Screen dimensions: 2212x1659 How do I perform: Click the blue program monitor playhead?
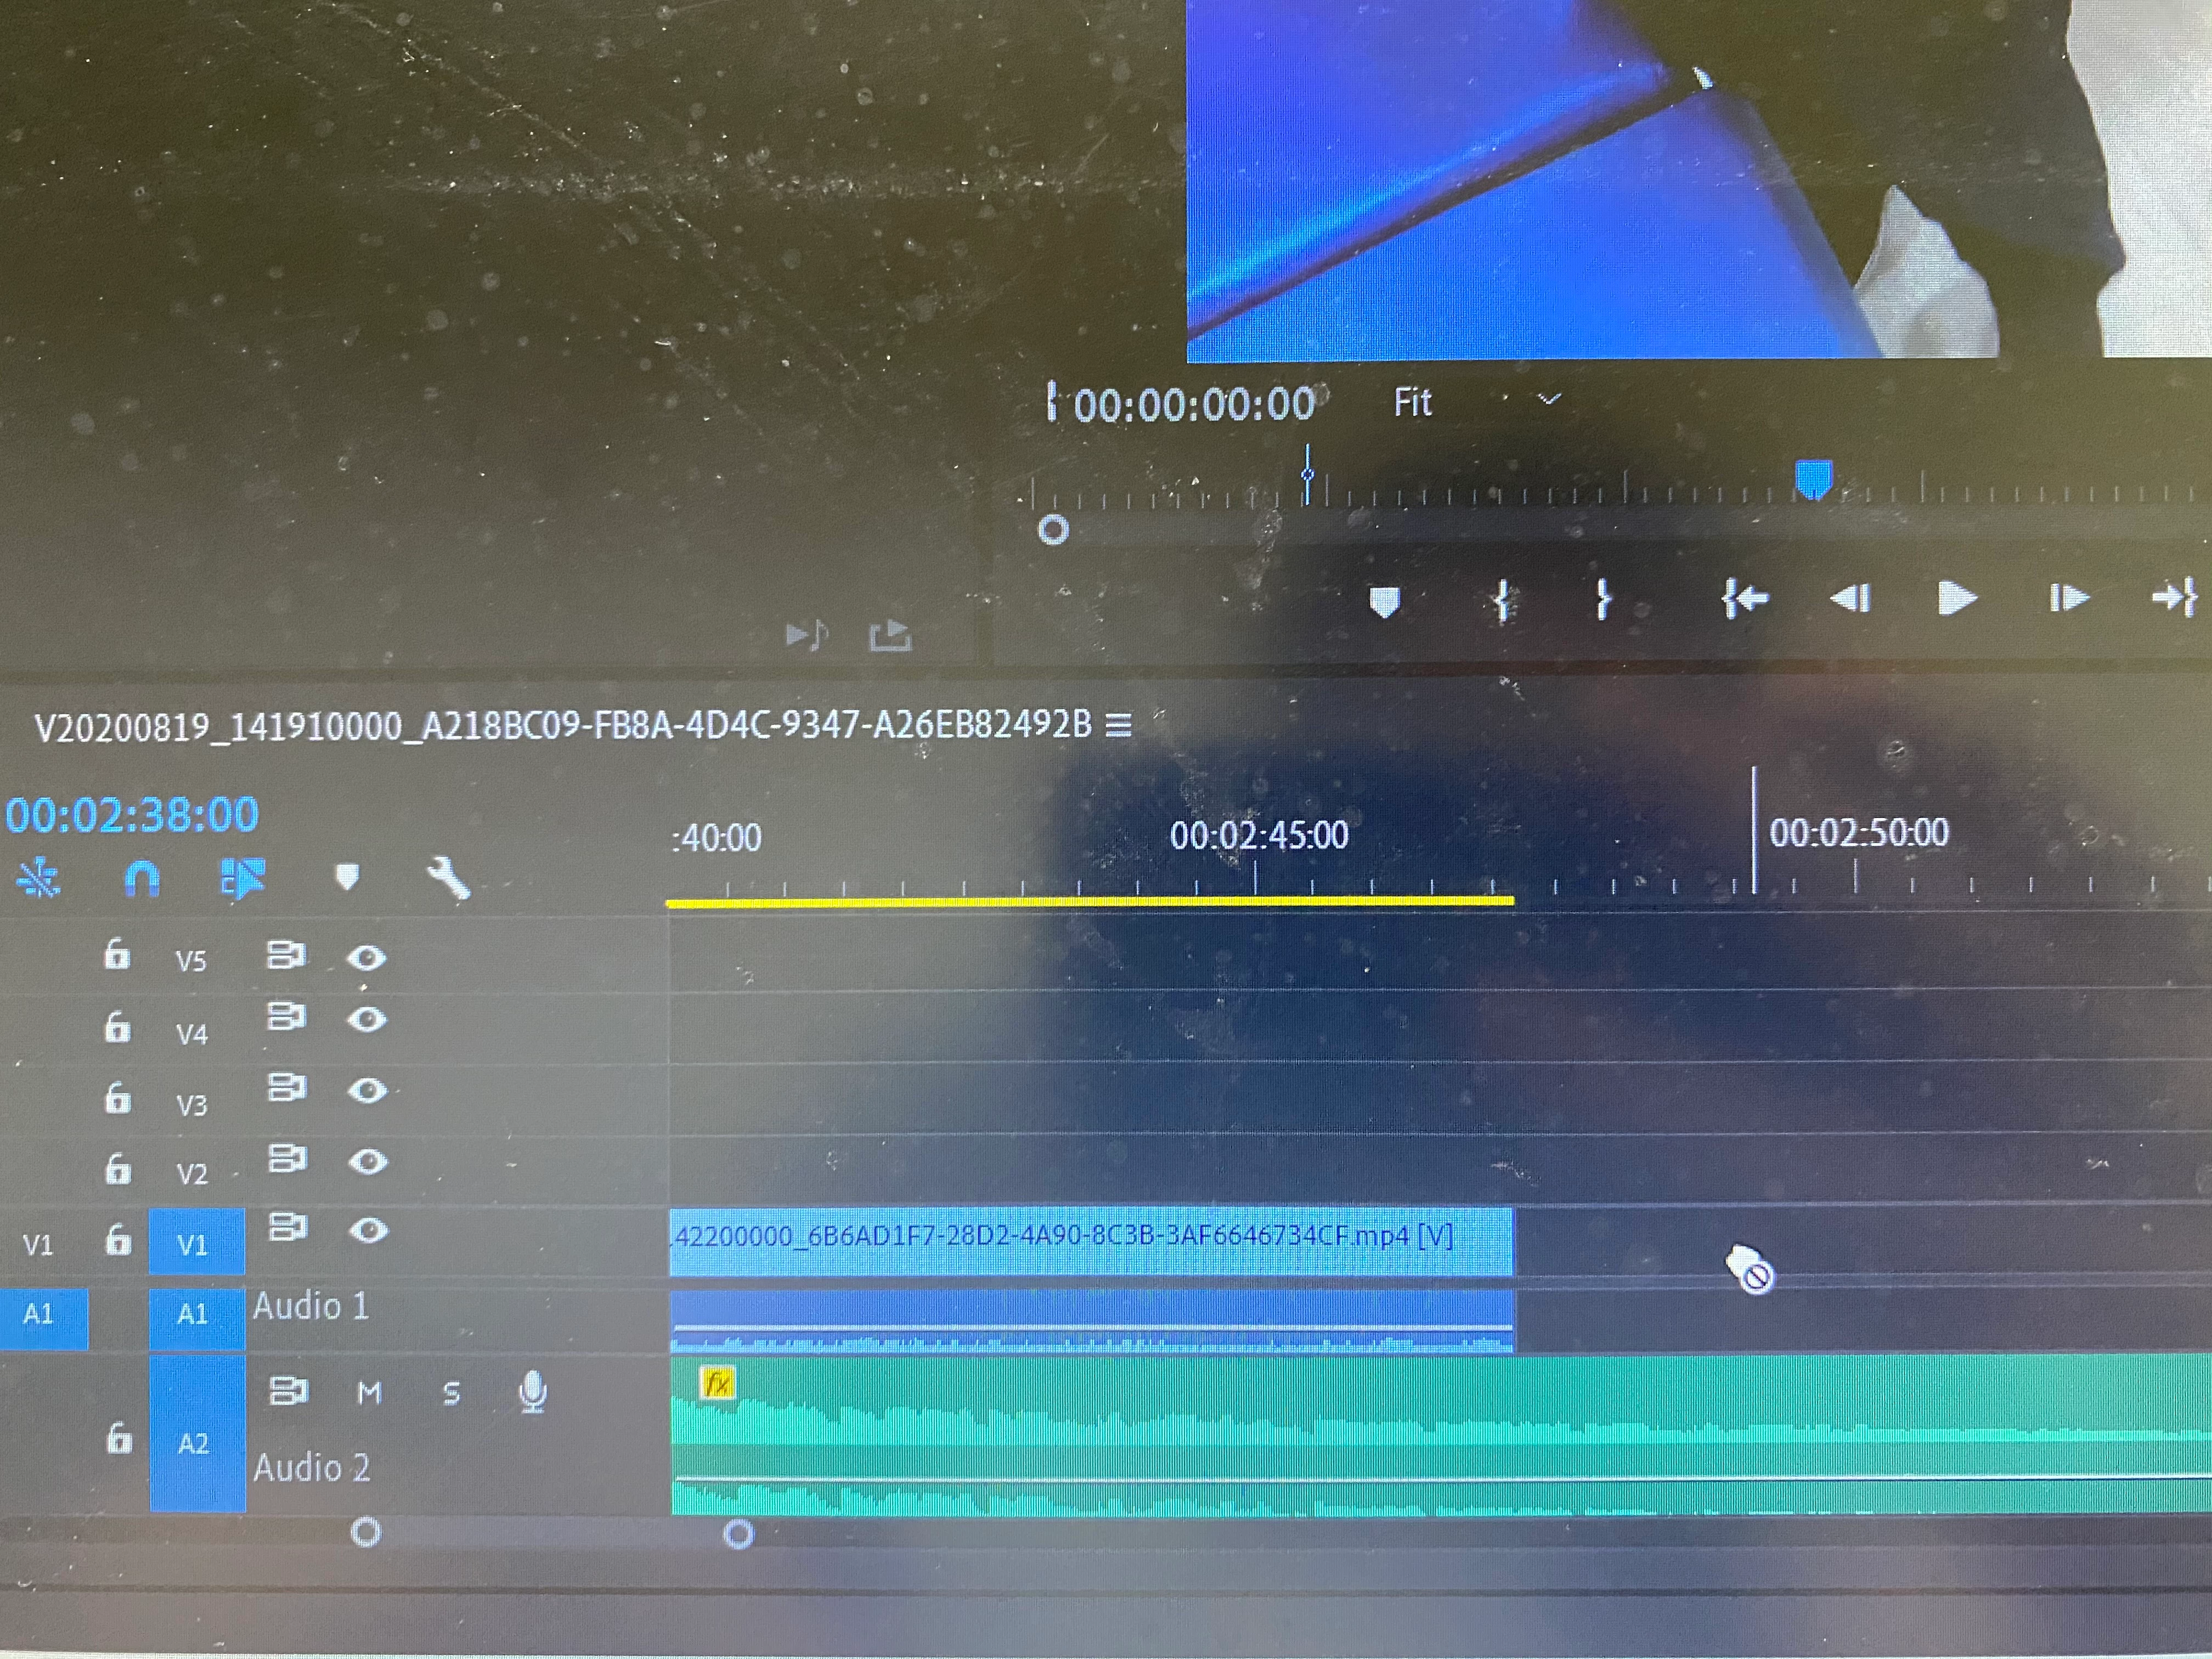(x=1813, y=478)
